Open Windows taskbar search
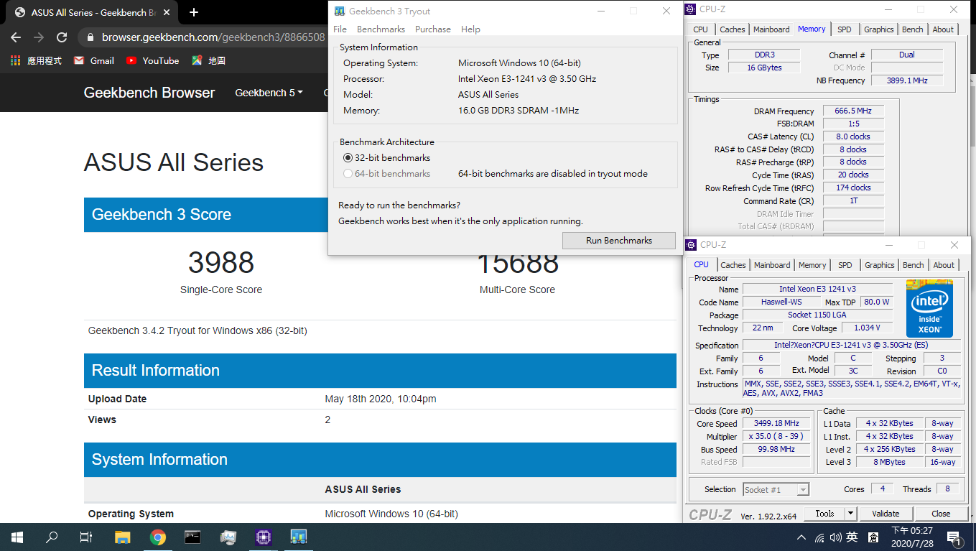The height and width of the screenshot is (551, 976). click(x=52, y=537)
